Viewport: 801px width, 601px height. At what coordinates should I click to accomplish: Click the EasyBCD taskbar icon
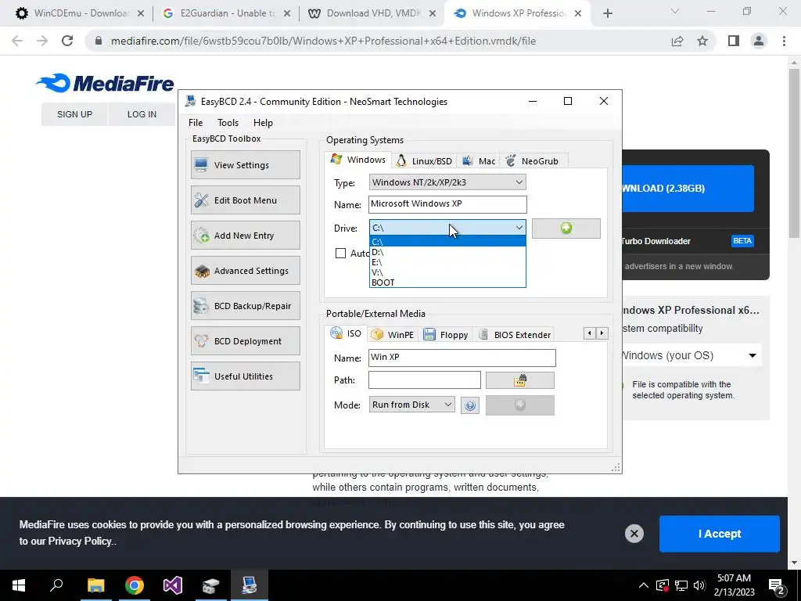coord(249,585)
